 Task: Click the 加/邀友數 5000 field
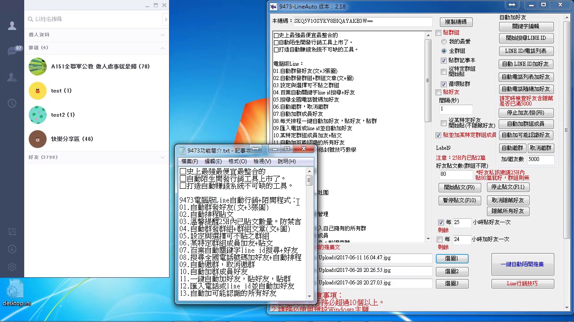pos(540,159)
